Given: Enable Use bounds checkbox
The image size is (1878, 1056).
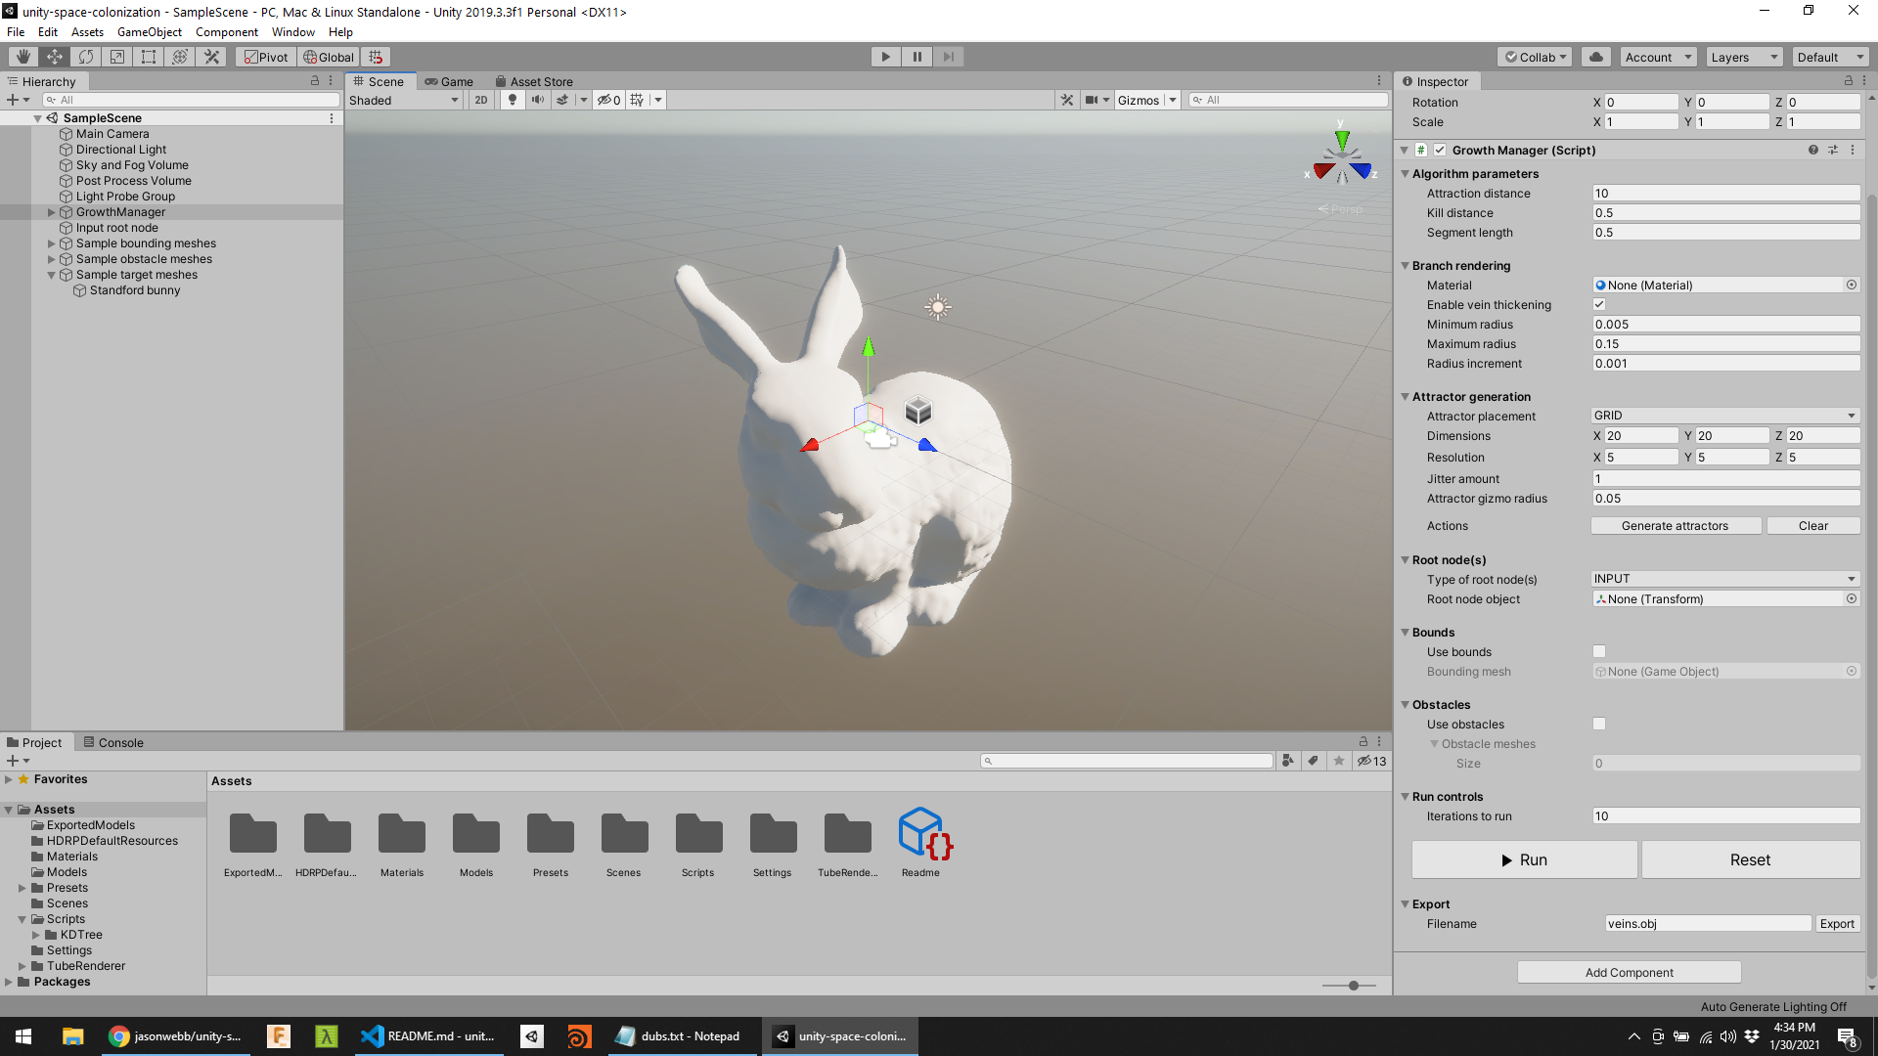Looking at the screenshot, I should [1599, 651].
